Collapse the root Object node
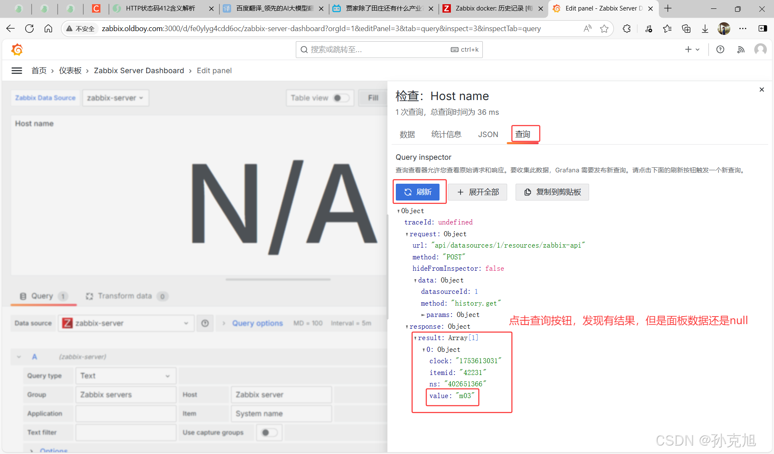774x454 pixels. pyautogui.click(x=398, y=211)
